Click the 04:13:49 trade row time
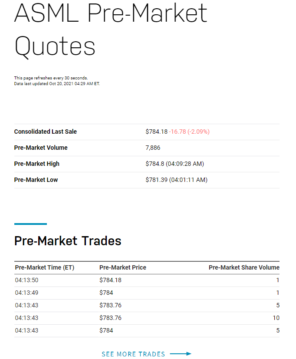 (26, 293)
